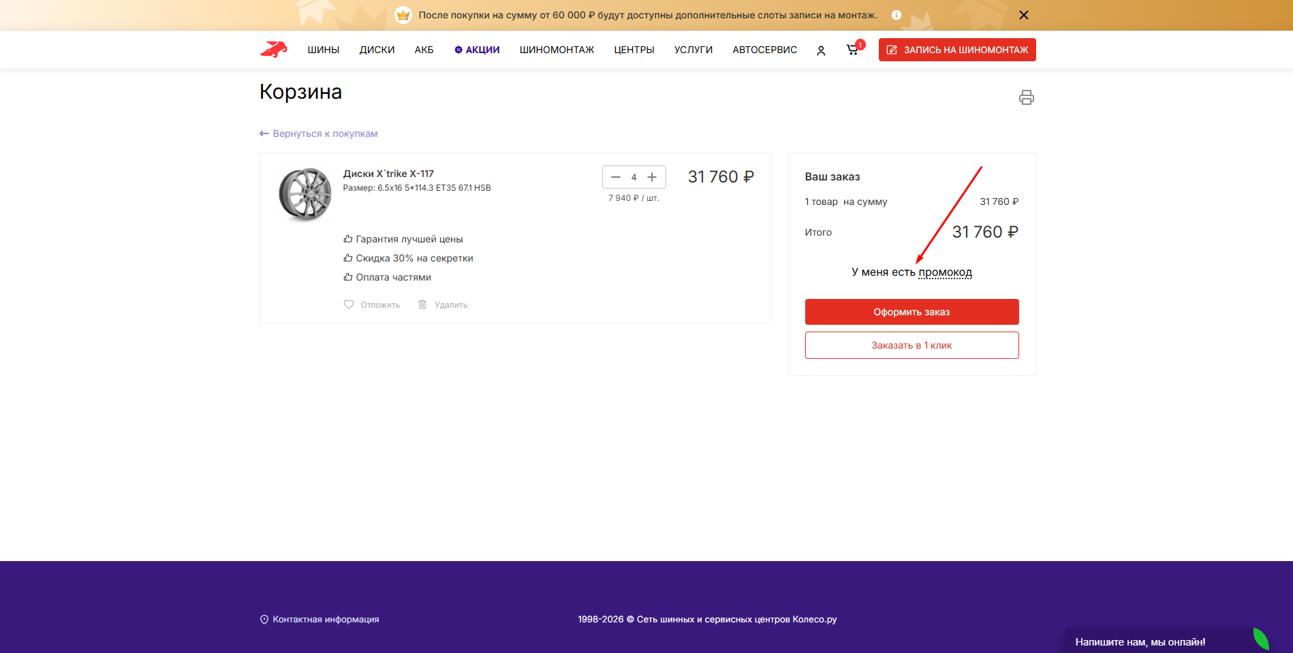The width and height of the screenshot is (1293, 653).
Task: Decrease disk quantity with minus button
Action: [616, 177]
